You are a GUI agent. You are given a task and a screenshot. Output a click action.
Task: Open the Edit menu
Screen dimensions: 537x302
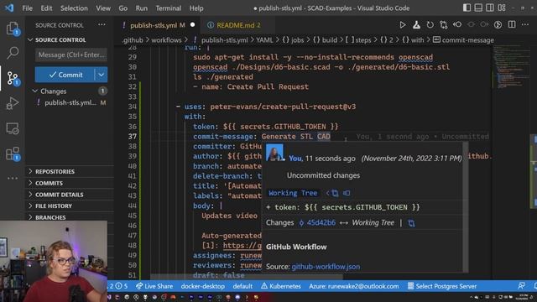click(47, 8)
